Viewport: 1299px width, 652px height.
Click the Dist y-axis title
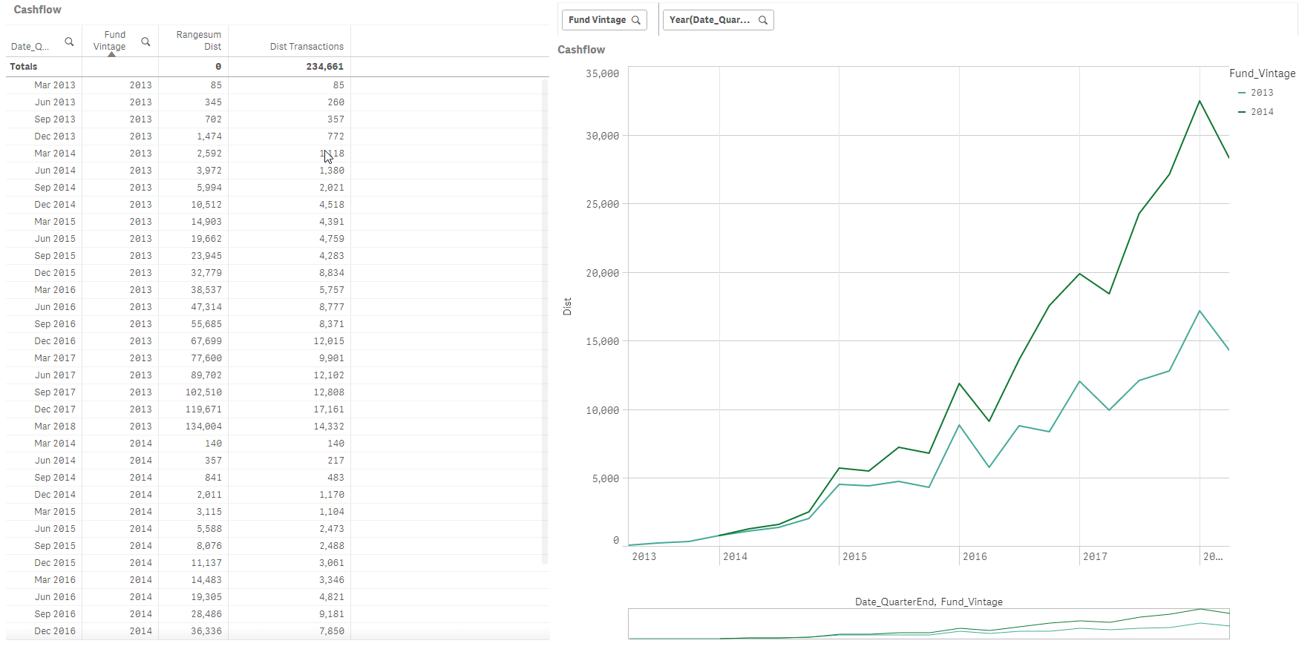[x=567, y=306]
